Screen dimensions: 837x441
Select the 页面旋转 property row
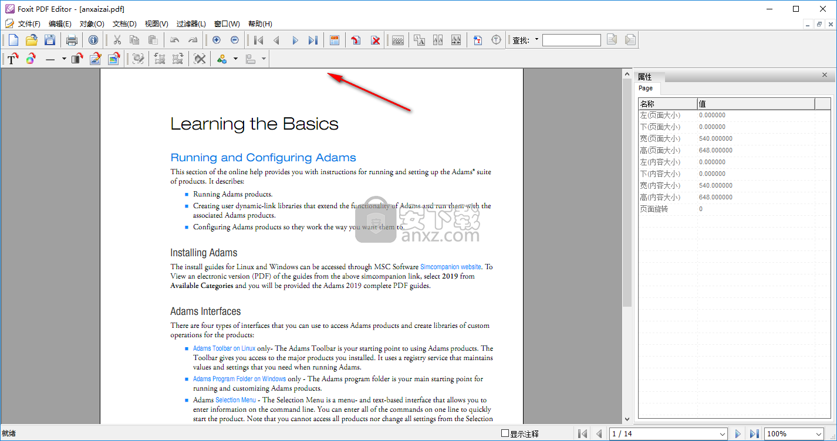click(x=735, y=209)
